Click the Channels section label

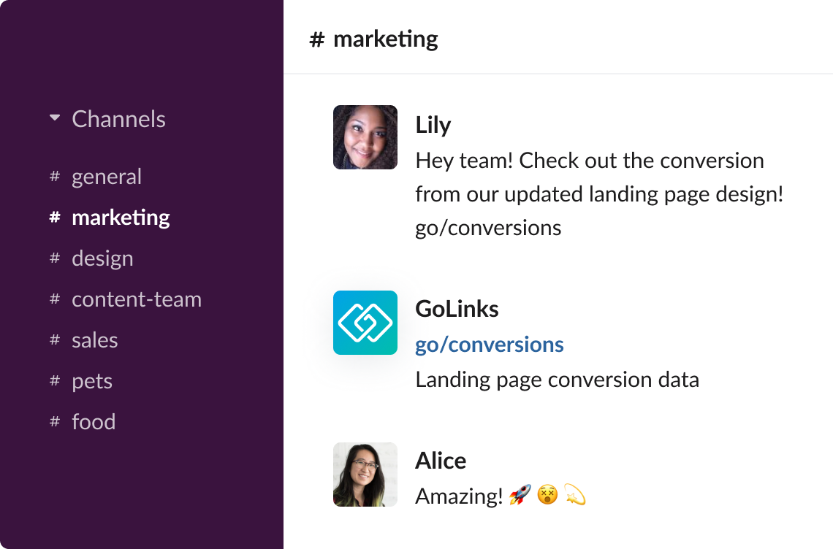coord(118,118)
